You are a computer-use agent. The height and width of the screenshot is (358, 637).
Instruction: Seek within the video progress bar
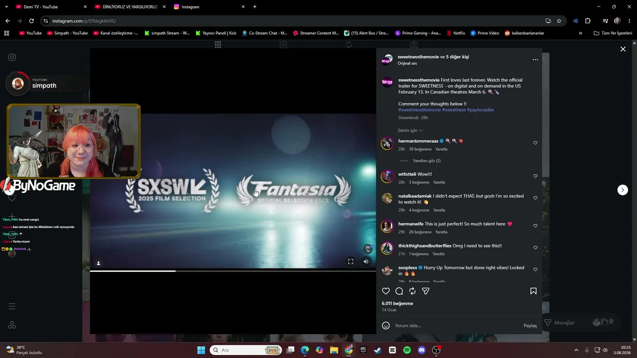[x=233, y=271]
